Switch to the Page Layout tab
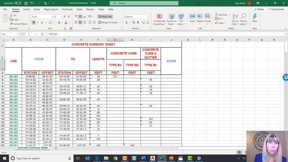The height and width of the screenshot is (162, 288). (x=51, y=9)
